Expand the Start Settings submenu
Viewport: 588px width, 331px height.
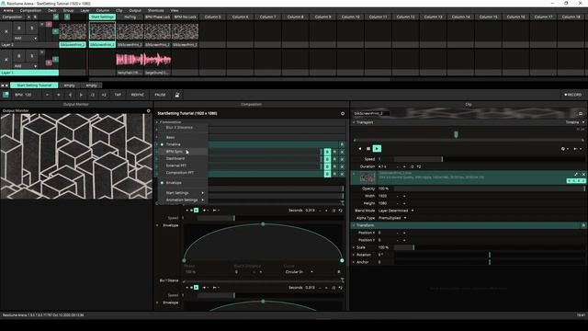click(183, 193)
